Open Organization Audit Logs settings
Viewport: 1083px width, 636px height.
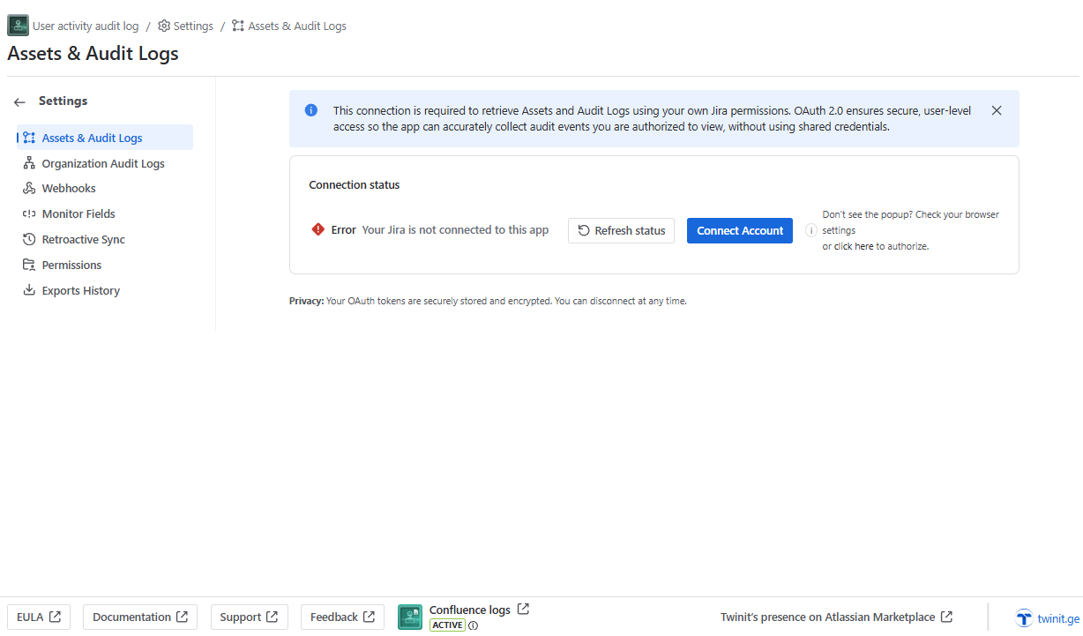coord(104,163)
